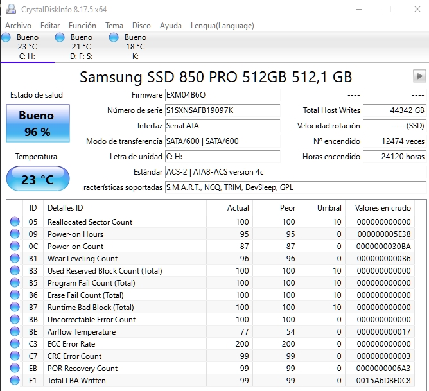Click raw value 0000000030BA

(x=383, y=247)
